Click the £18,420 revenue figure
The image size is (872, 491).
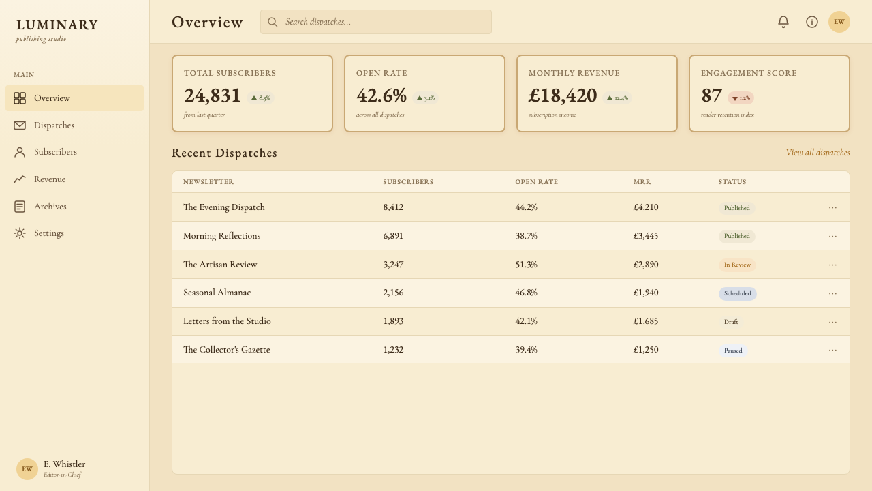click(x=563, y=95)
